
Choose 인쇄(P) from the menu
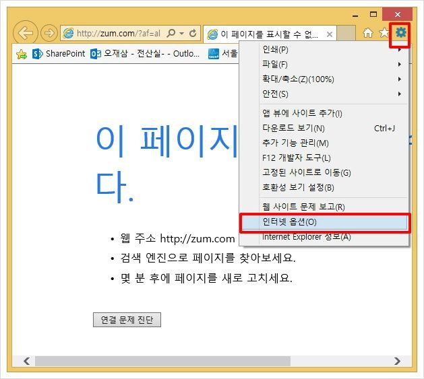click(x=324, y=49)
